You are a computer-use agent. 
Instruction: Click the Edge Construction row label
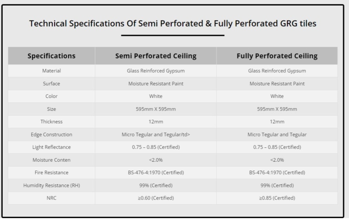point(51,135)
